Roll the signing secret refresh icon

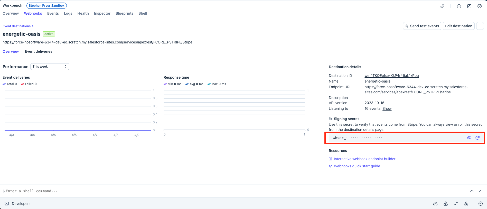tap(477, 138)
